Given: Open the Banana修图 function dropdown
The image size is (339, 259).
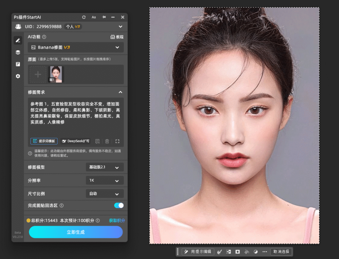Looking at the screenshot, I should pyautogui.click(x=76, y=47).
